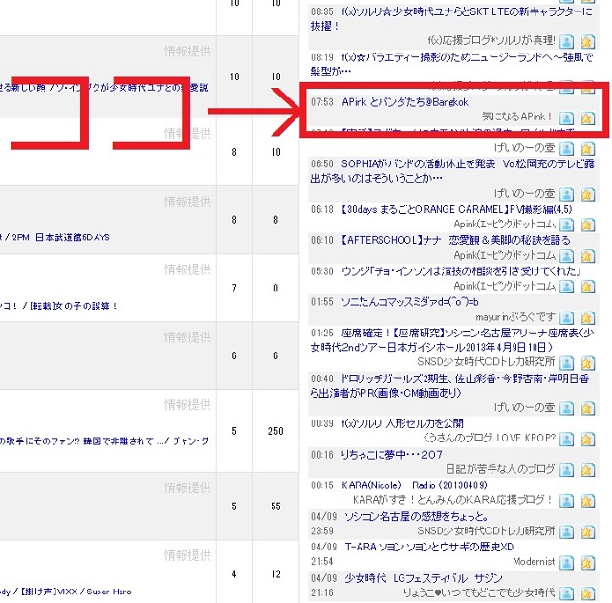Click the [転載]女の子の誤算! link
This screenshot has height=603, width=612.
pyautogui.click(x=73, y=306)
